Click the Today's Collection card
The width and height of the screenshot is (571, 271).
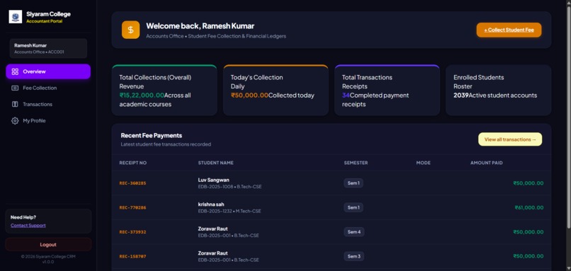[x=276, y=90]
